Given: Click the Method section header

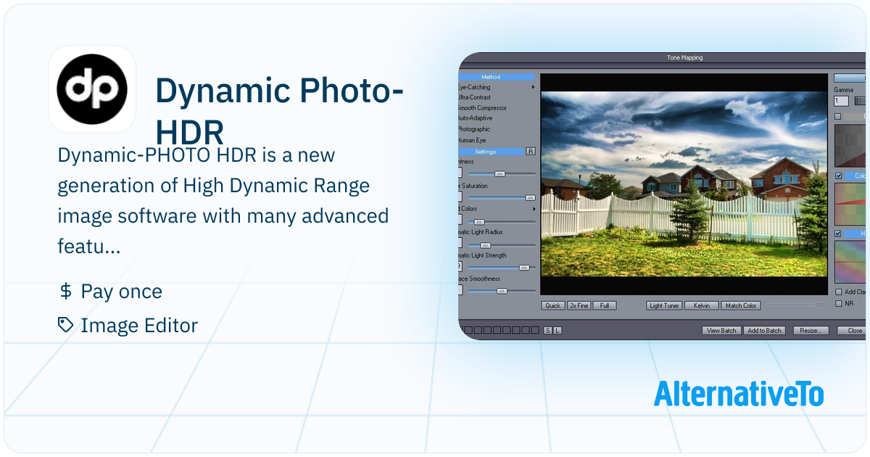Looking at the screenshot, I should click(x=497, y=77).
